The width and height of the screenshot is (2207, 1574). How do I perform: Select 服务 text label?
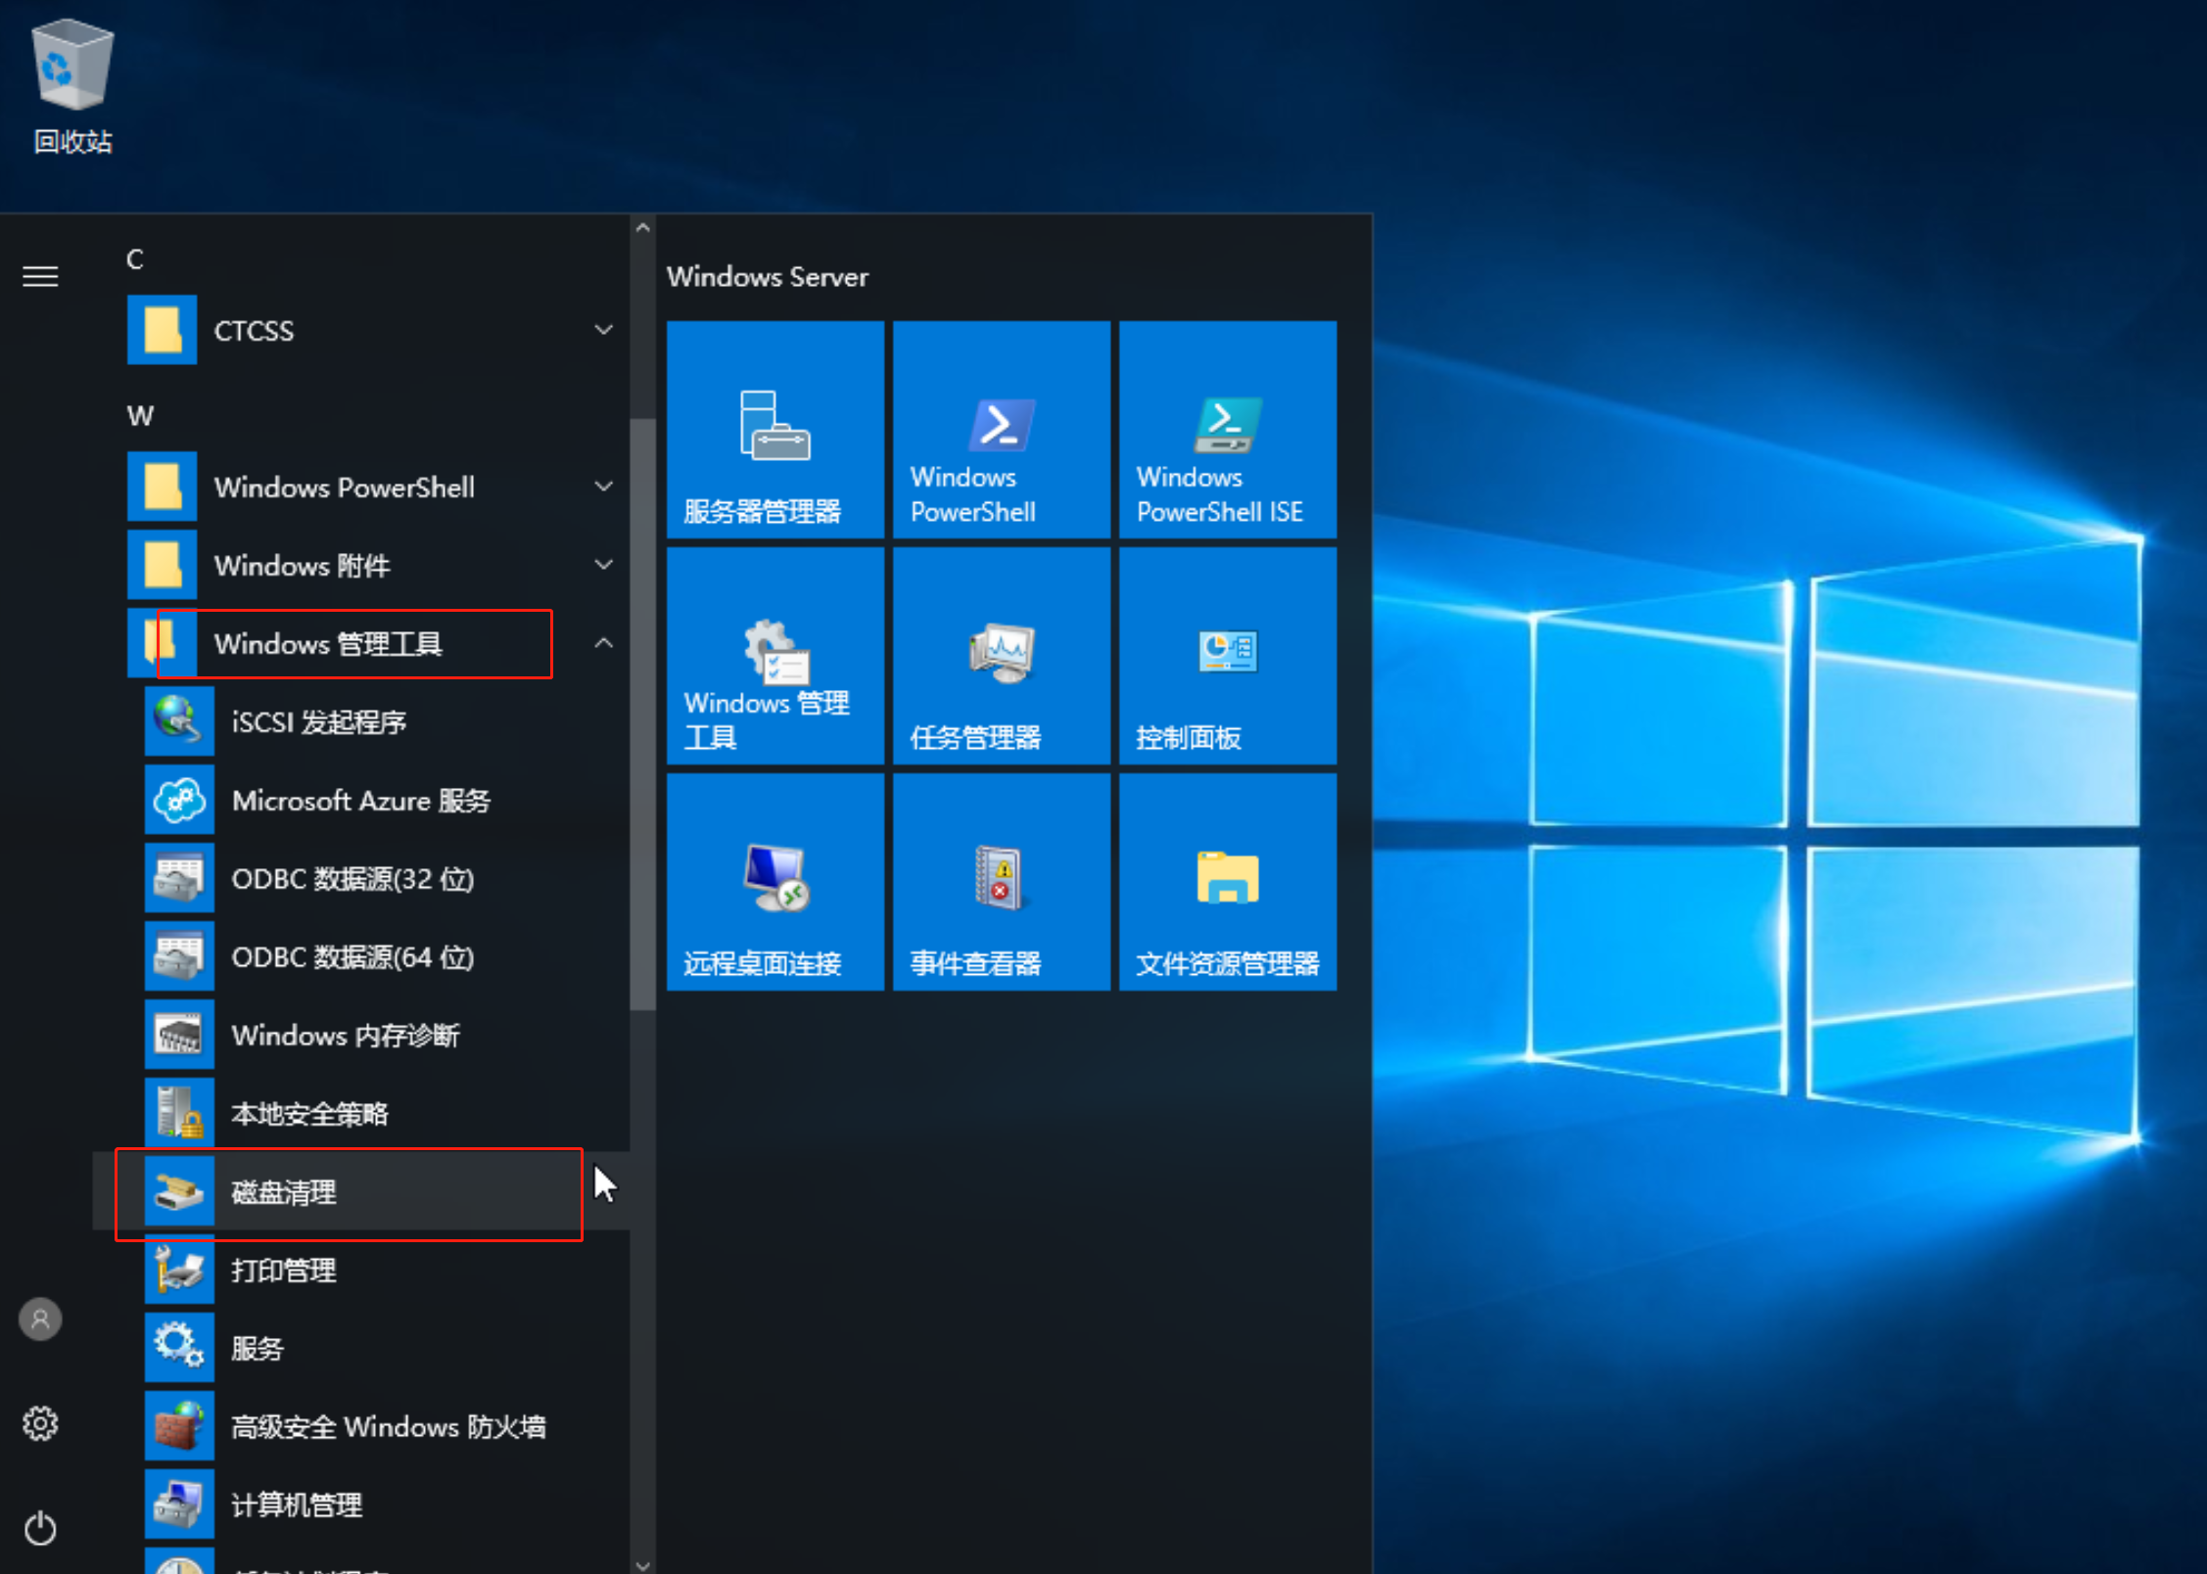click(x=258, y=1349)
